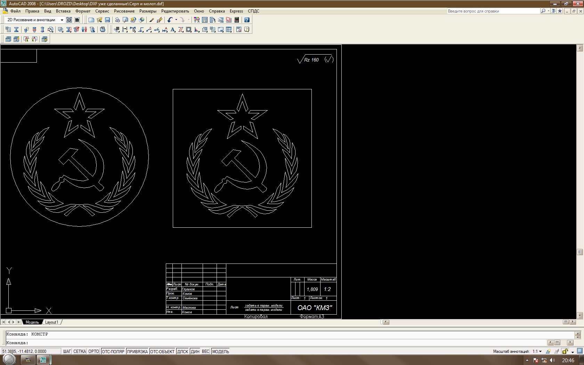Switch to the Layout1 tab
584x365 pixels.
tap(52, 322)
